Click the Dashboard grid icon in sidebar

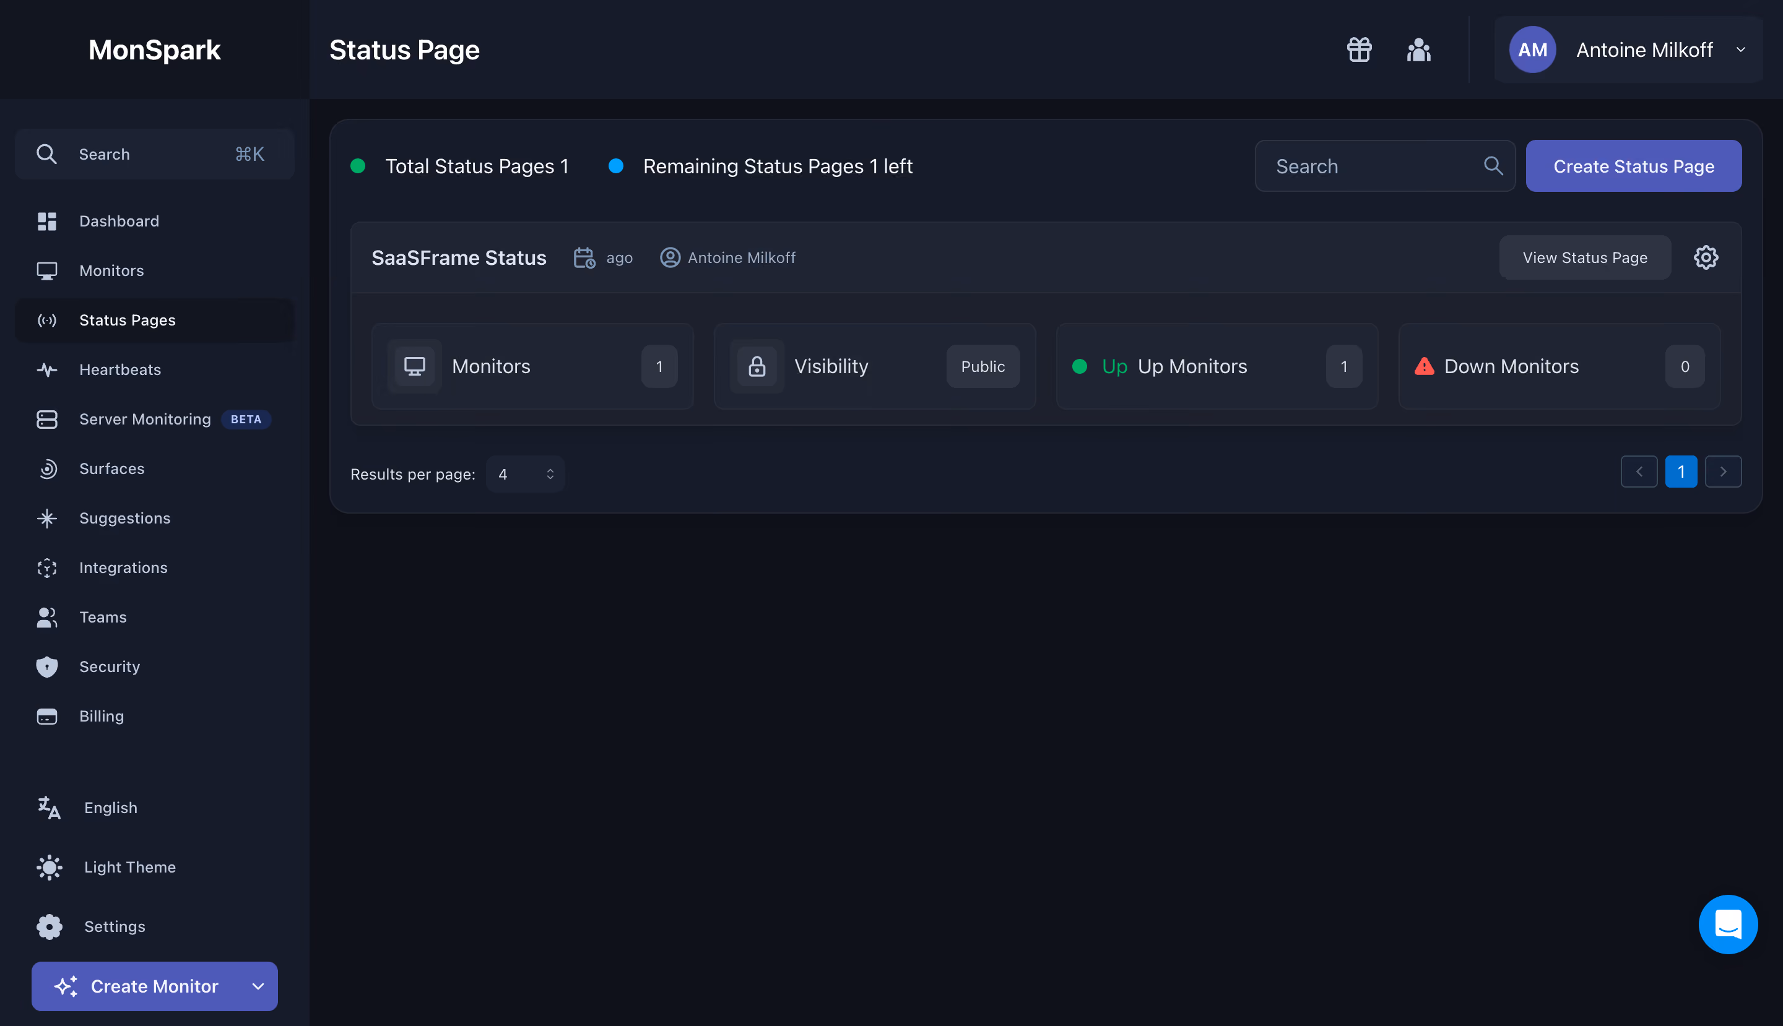(x=46, y=222)
